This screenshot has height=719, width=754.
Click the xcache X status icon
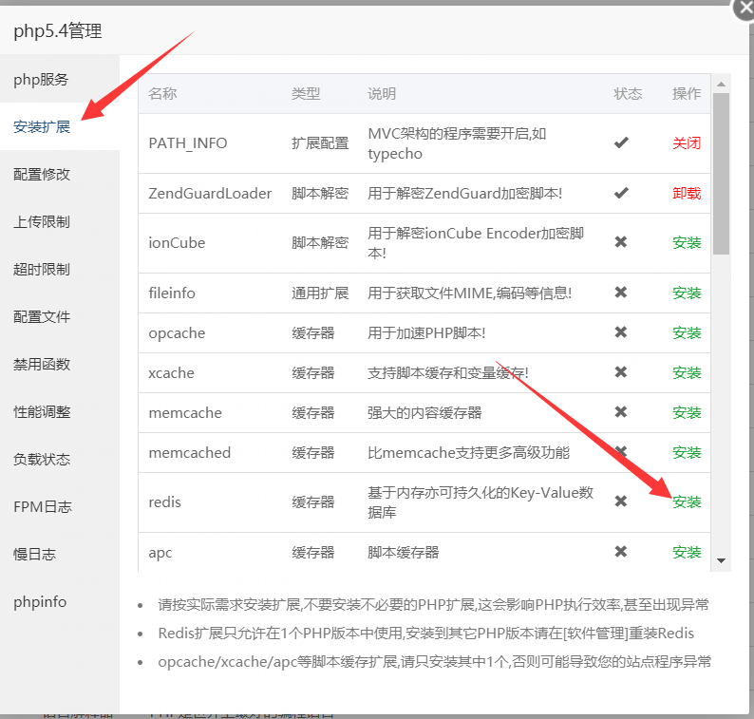pyautogui.click(x=621, y=371)
